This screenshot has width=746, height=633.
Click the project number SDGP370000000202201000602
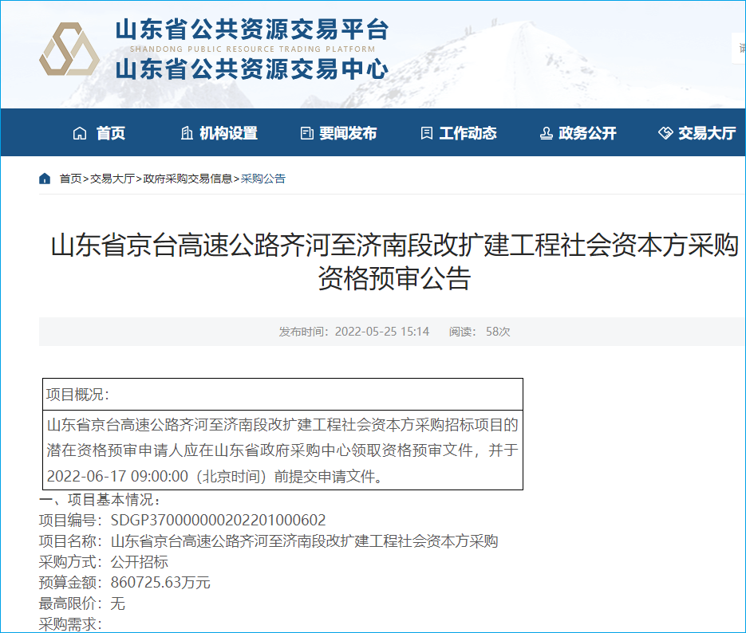pyautogui.click(x=218, y=521)
